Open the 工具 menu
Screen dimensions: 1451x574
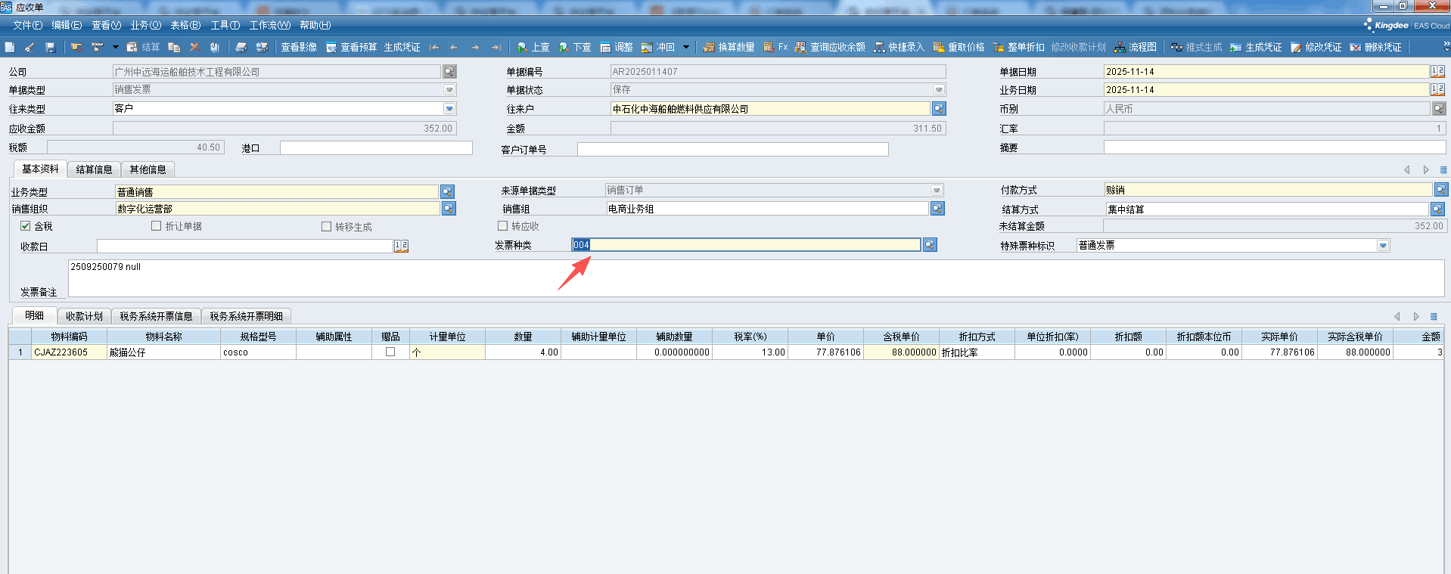coord(225,25)
